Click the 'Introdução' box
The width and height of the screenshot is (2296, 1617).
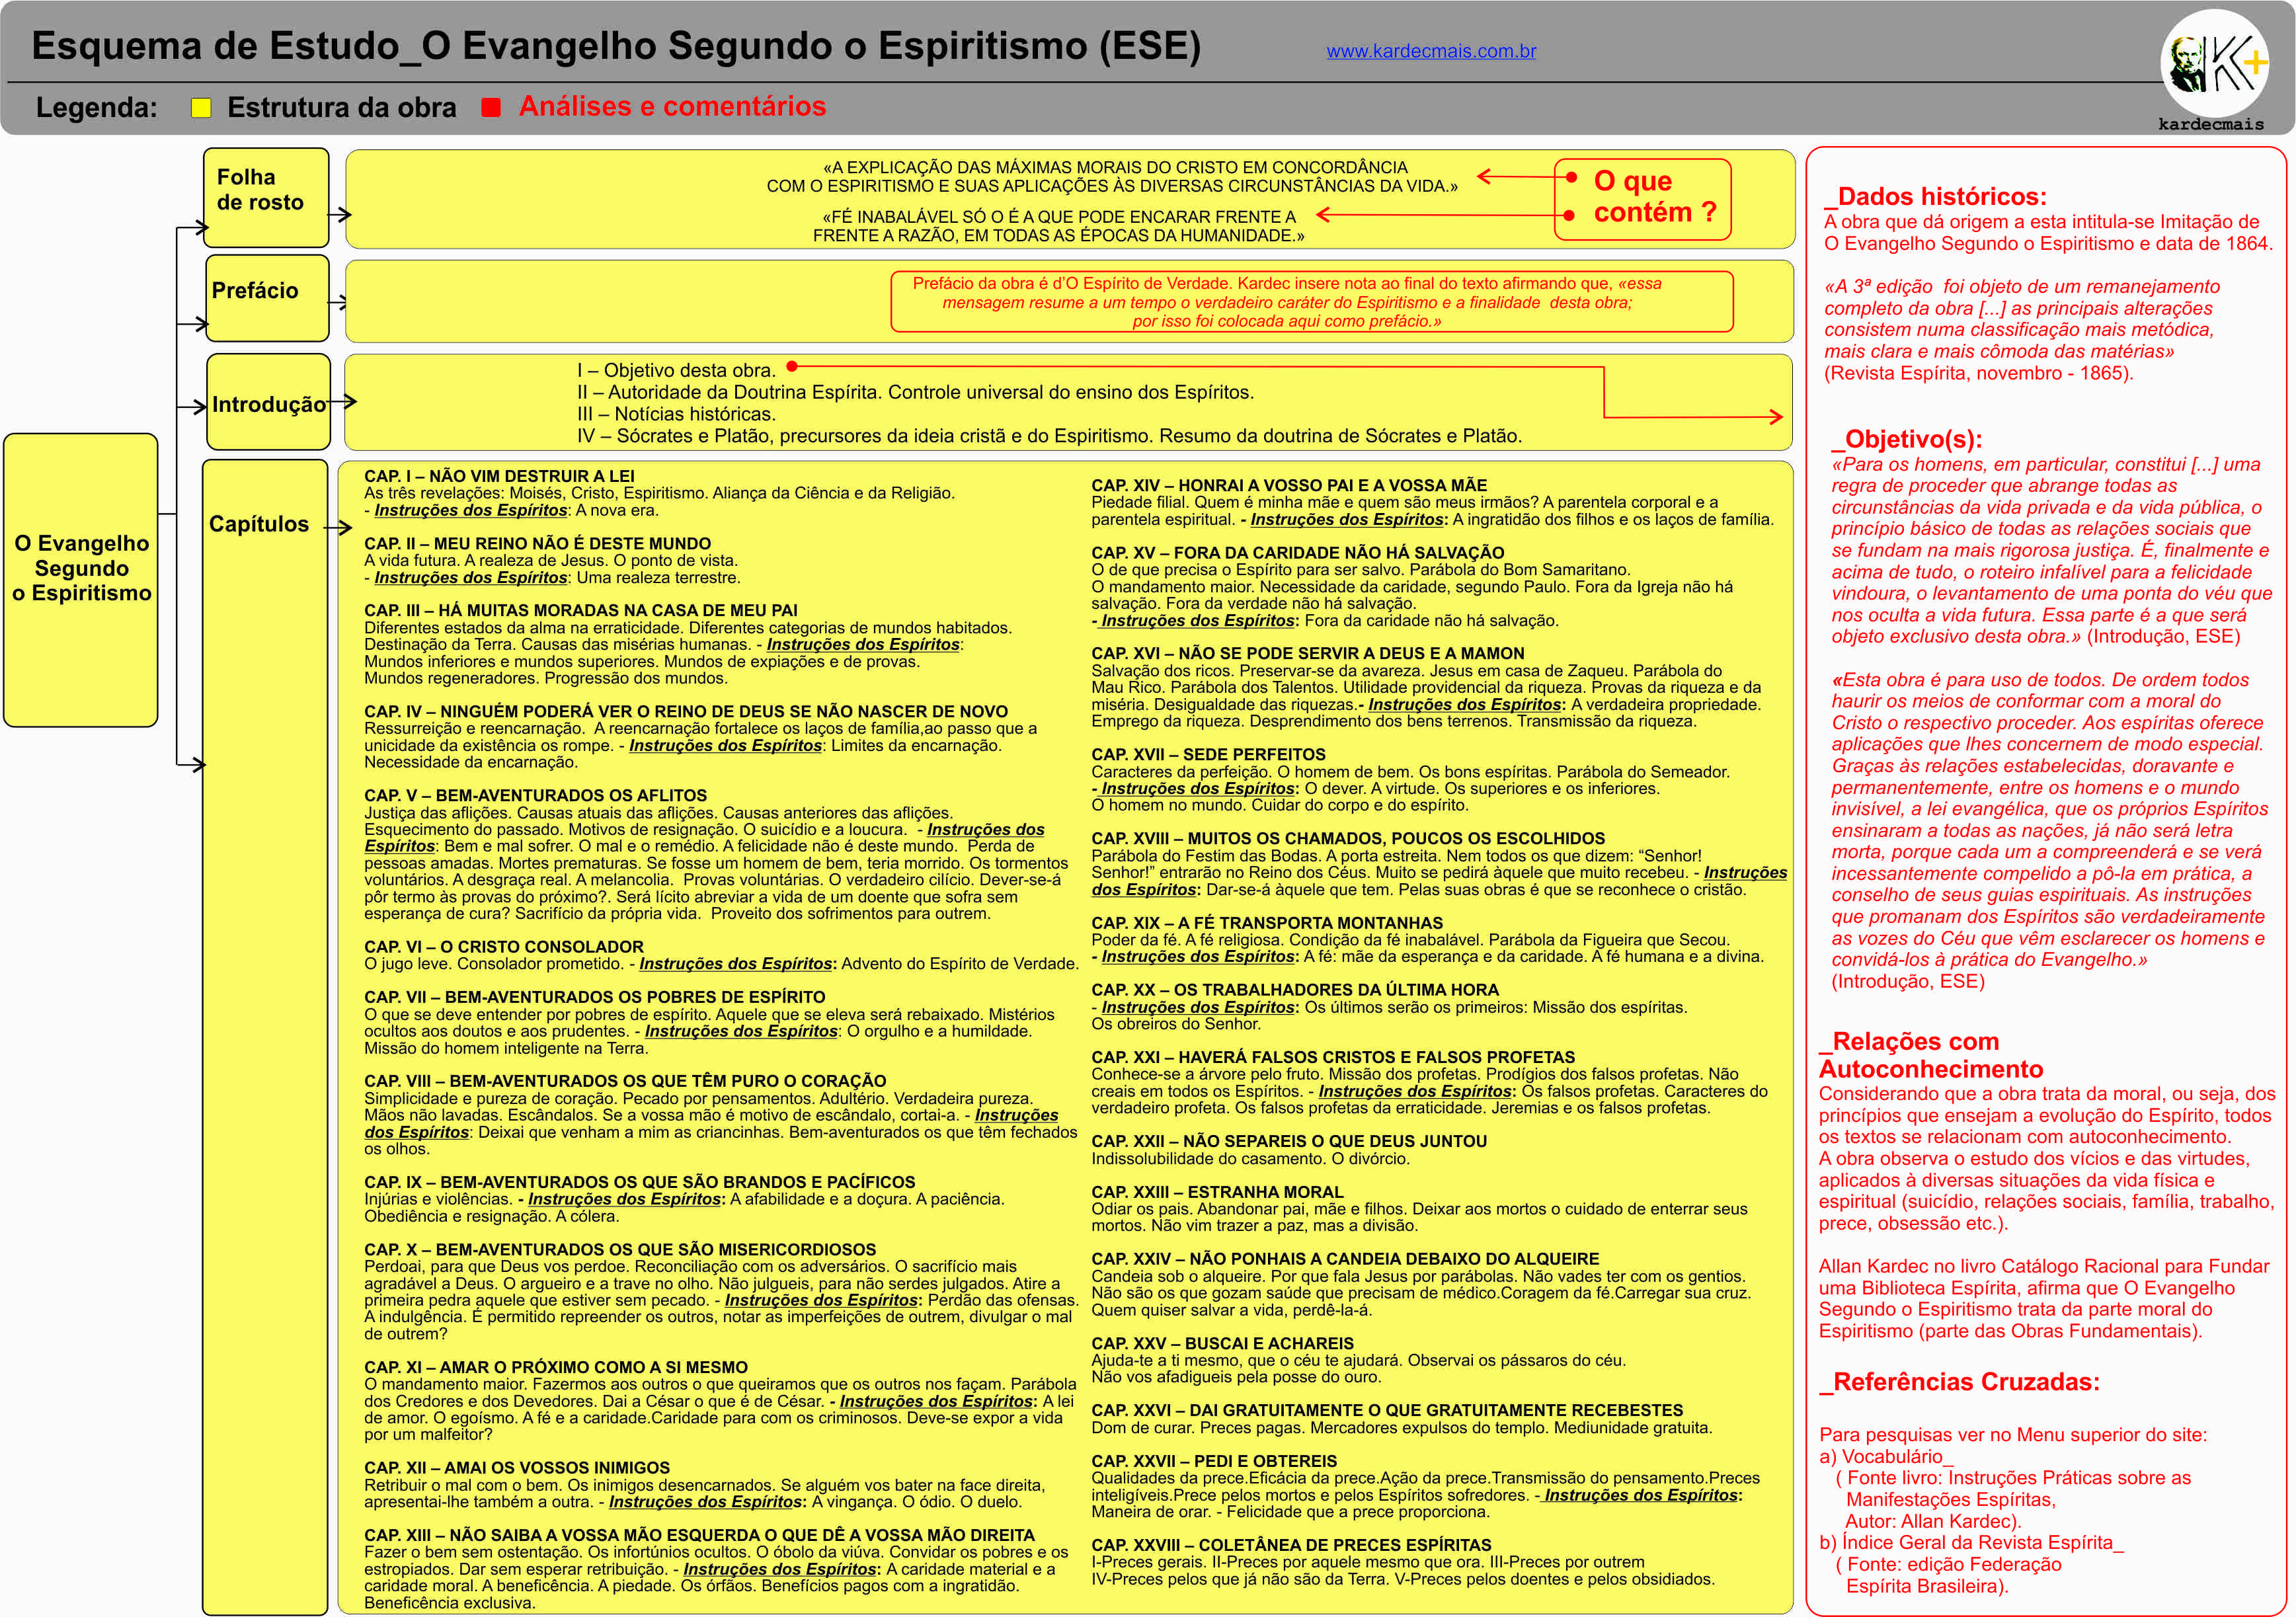click(268, 402)
